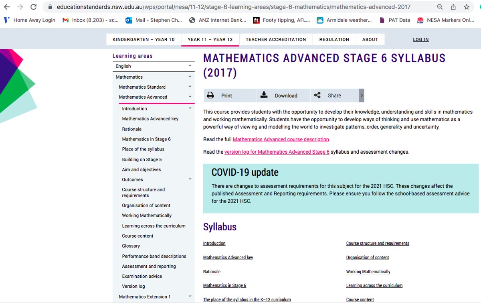This screenshot has height=303, width=481.
Task: Select Glossary sidebar item
Action: point(131,246)
